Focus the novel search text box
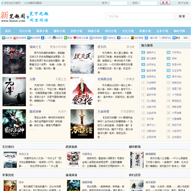Viewport: 191px width, 191px height. (140, 16)
